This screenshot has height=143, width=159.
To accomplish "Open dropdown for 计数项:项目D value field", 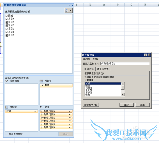I will pyautogui.click(x=70, y=121).
